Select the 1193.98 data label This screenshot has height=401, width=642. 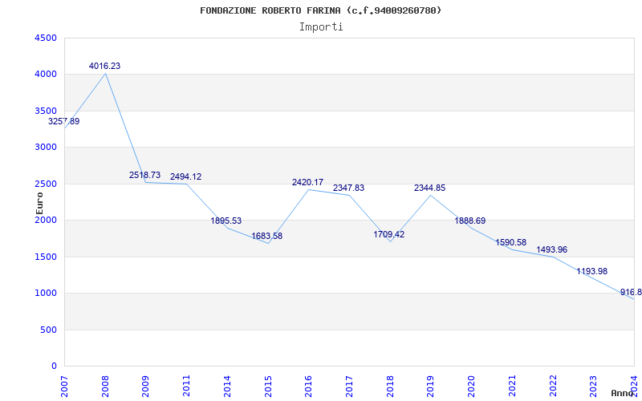coord(592,271)
